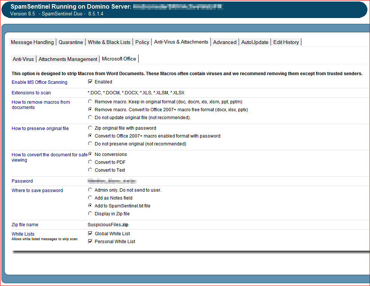Click Enable MS Office Scanning label
Viewport: 370px width, 286px height.
click(x=39, y=82)
